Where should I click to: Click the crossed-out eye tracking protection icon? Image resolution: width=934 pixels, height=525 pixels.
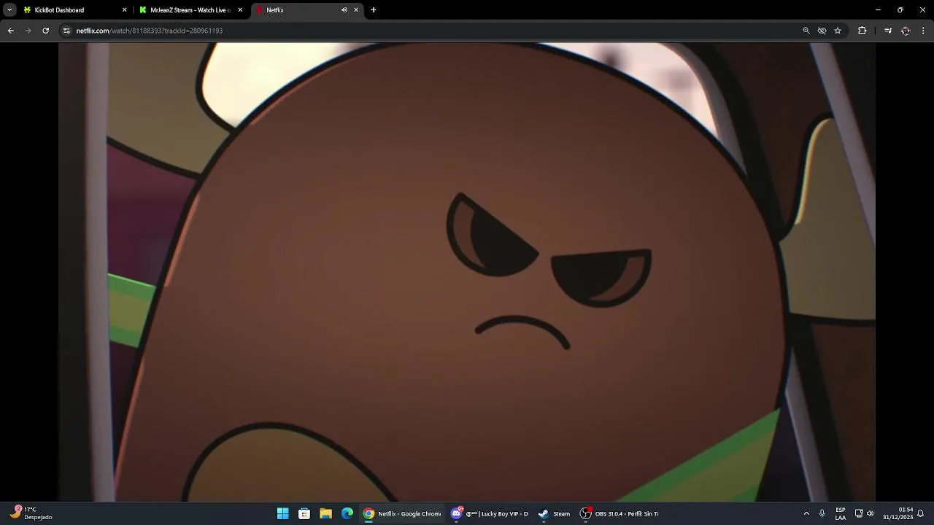coord(822,31)
